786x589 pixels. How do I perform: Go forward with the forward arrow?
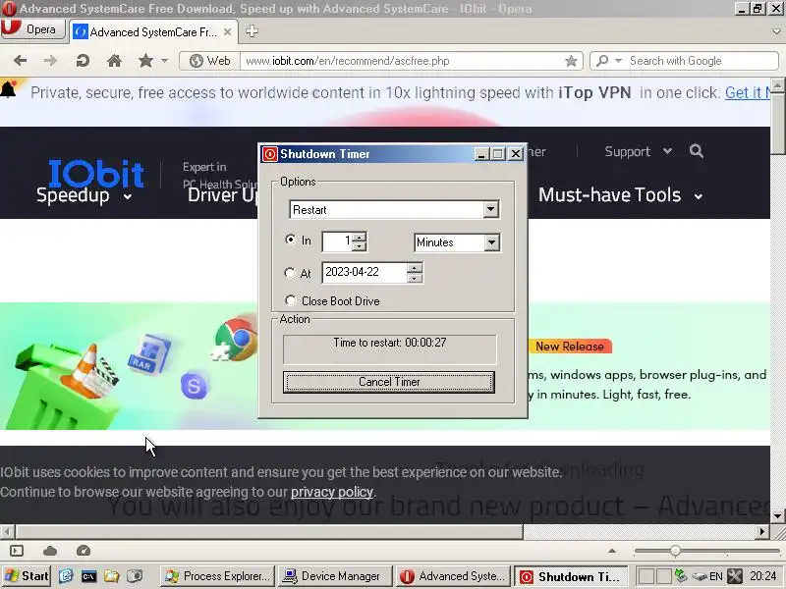coord(50,61)
